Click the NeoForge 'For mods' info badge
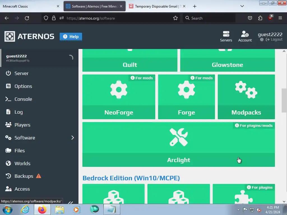 [x=142, y=78]
